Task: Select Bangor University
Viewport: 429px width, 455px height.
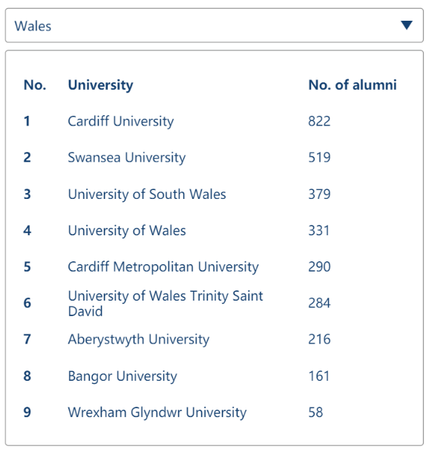Action: click(x=122, y=376)
